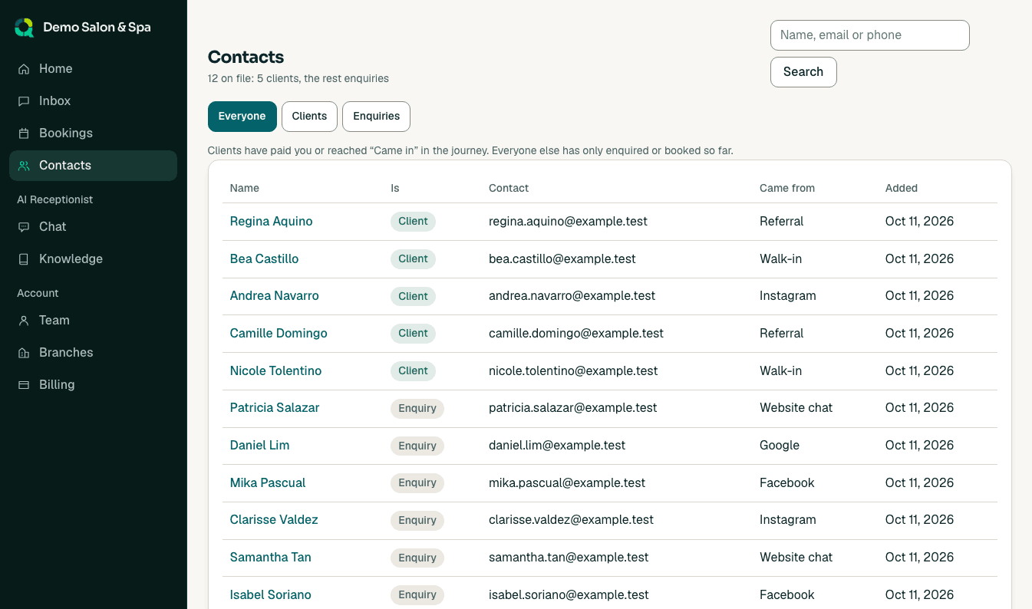The width and height of the screenshot is (1032, 609).
Task: Click Oct 11, 2026 date in Clarisse Valdez's row
Action: tap(920, 520)
